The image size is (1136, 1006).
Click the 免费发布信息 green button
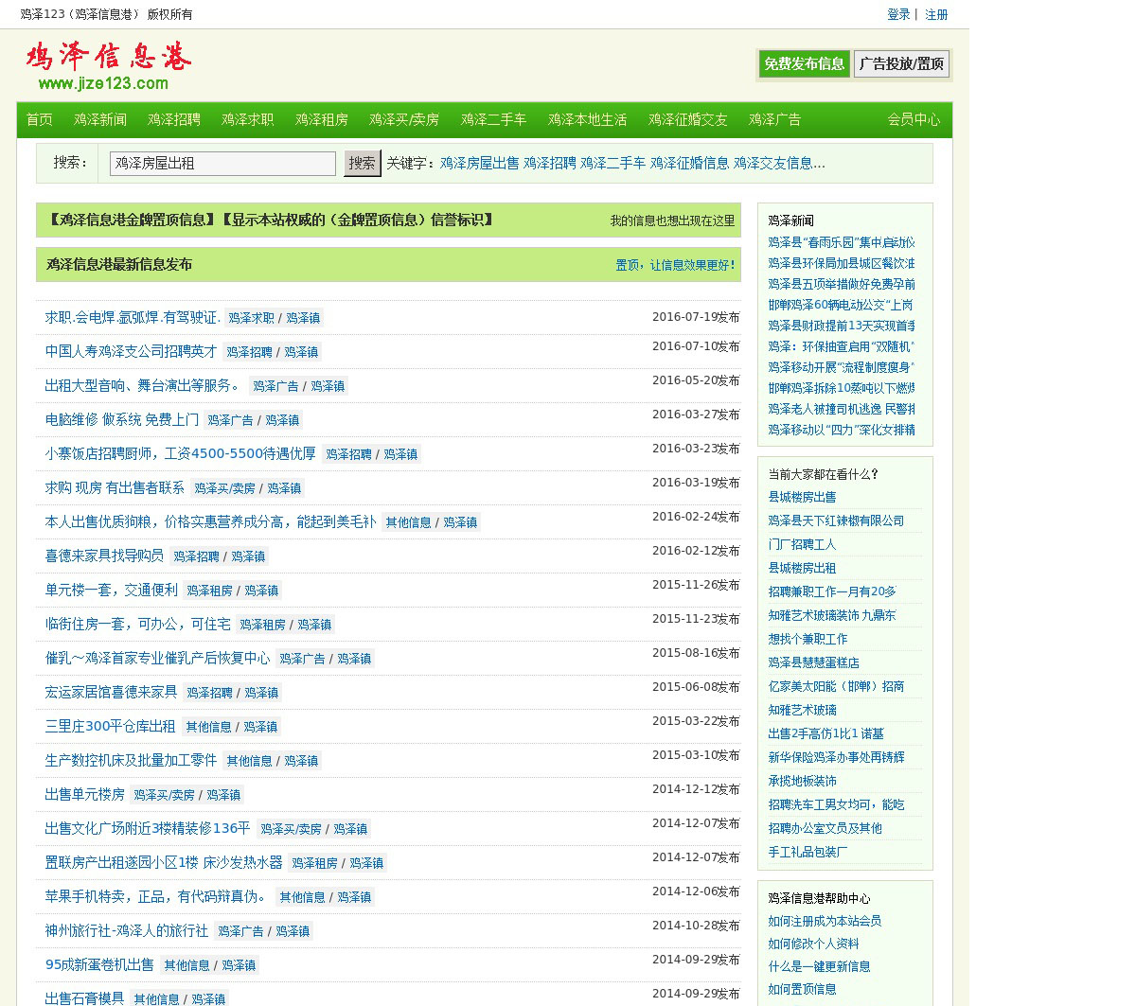[x=804, y=64]
